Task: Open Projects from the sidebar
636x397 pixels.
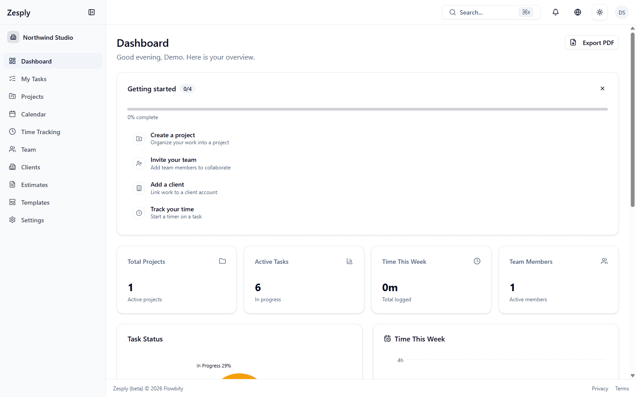Action: (x=53, y=96)
